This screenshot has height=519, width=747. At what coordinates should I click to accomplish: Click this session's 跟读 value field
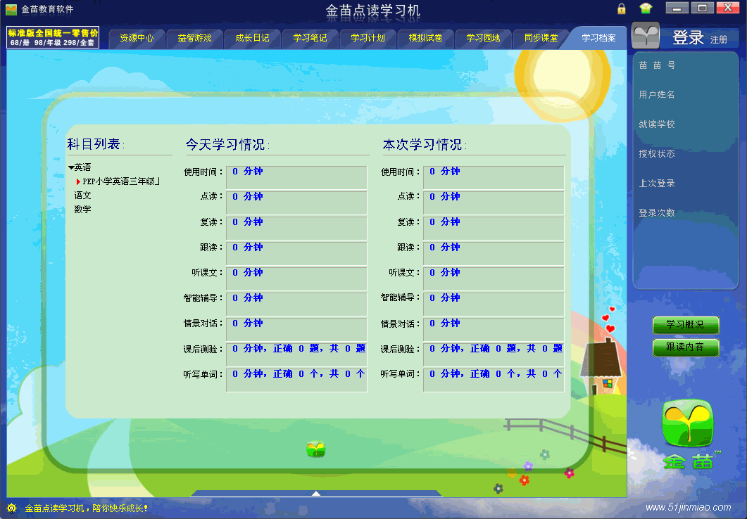click(494, 254)
